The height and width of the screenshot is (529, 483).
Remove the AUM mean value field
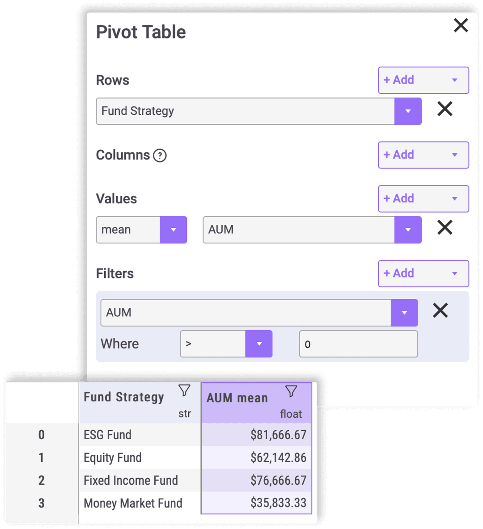445,228
